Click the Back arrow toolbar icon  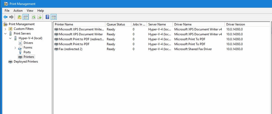click(5, 17)
